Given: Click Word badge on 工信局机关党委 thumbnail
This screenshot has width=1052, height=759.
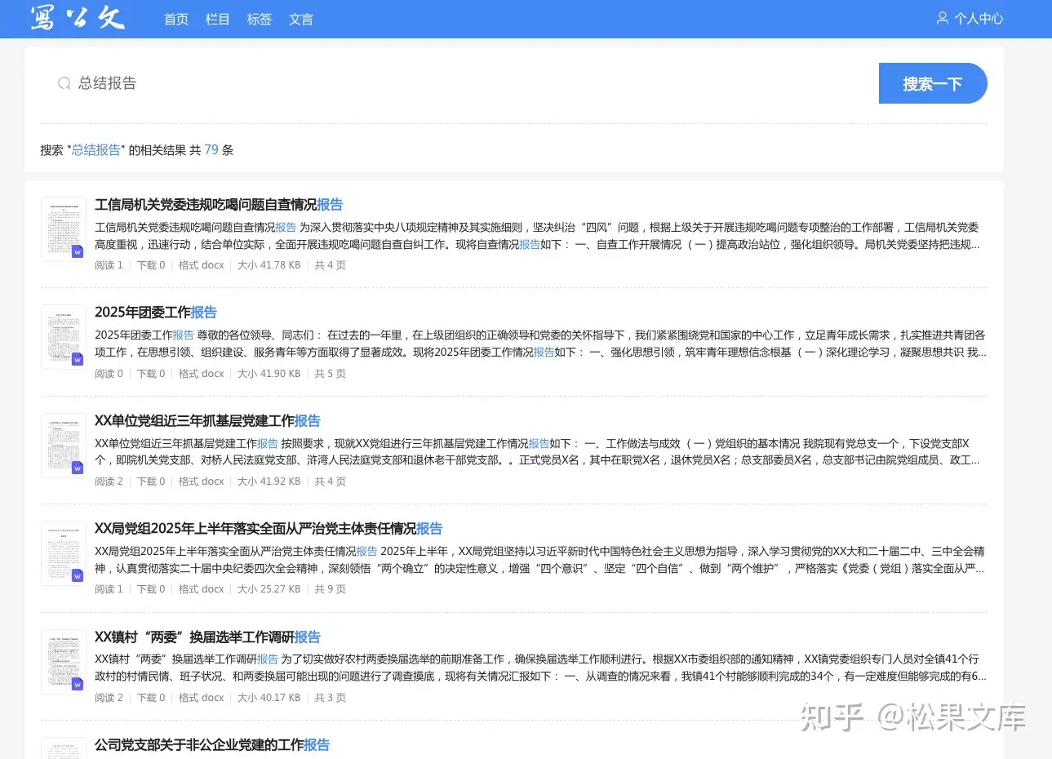Looking at the screenshot, I should click(x=78, y=251).
